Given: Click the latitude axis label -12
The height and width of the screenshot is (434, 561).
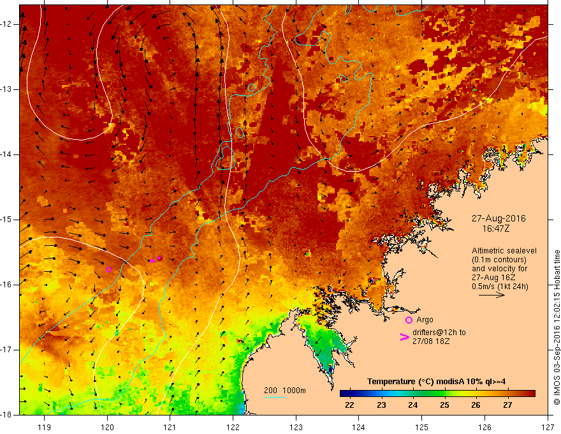Looking at the screenshot, I should (6, 24).
